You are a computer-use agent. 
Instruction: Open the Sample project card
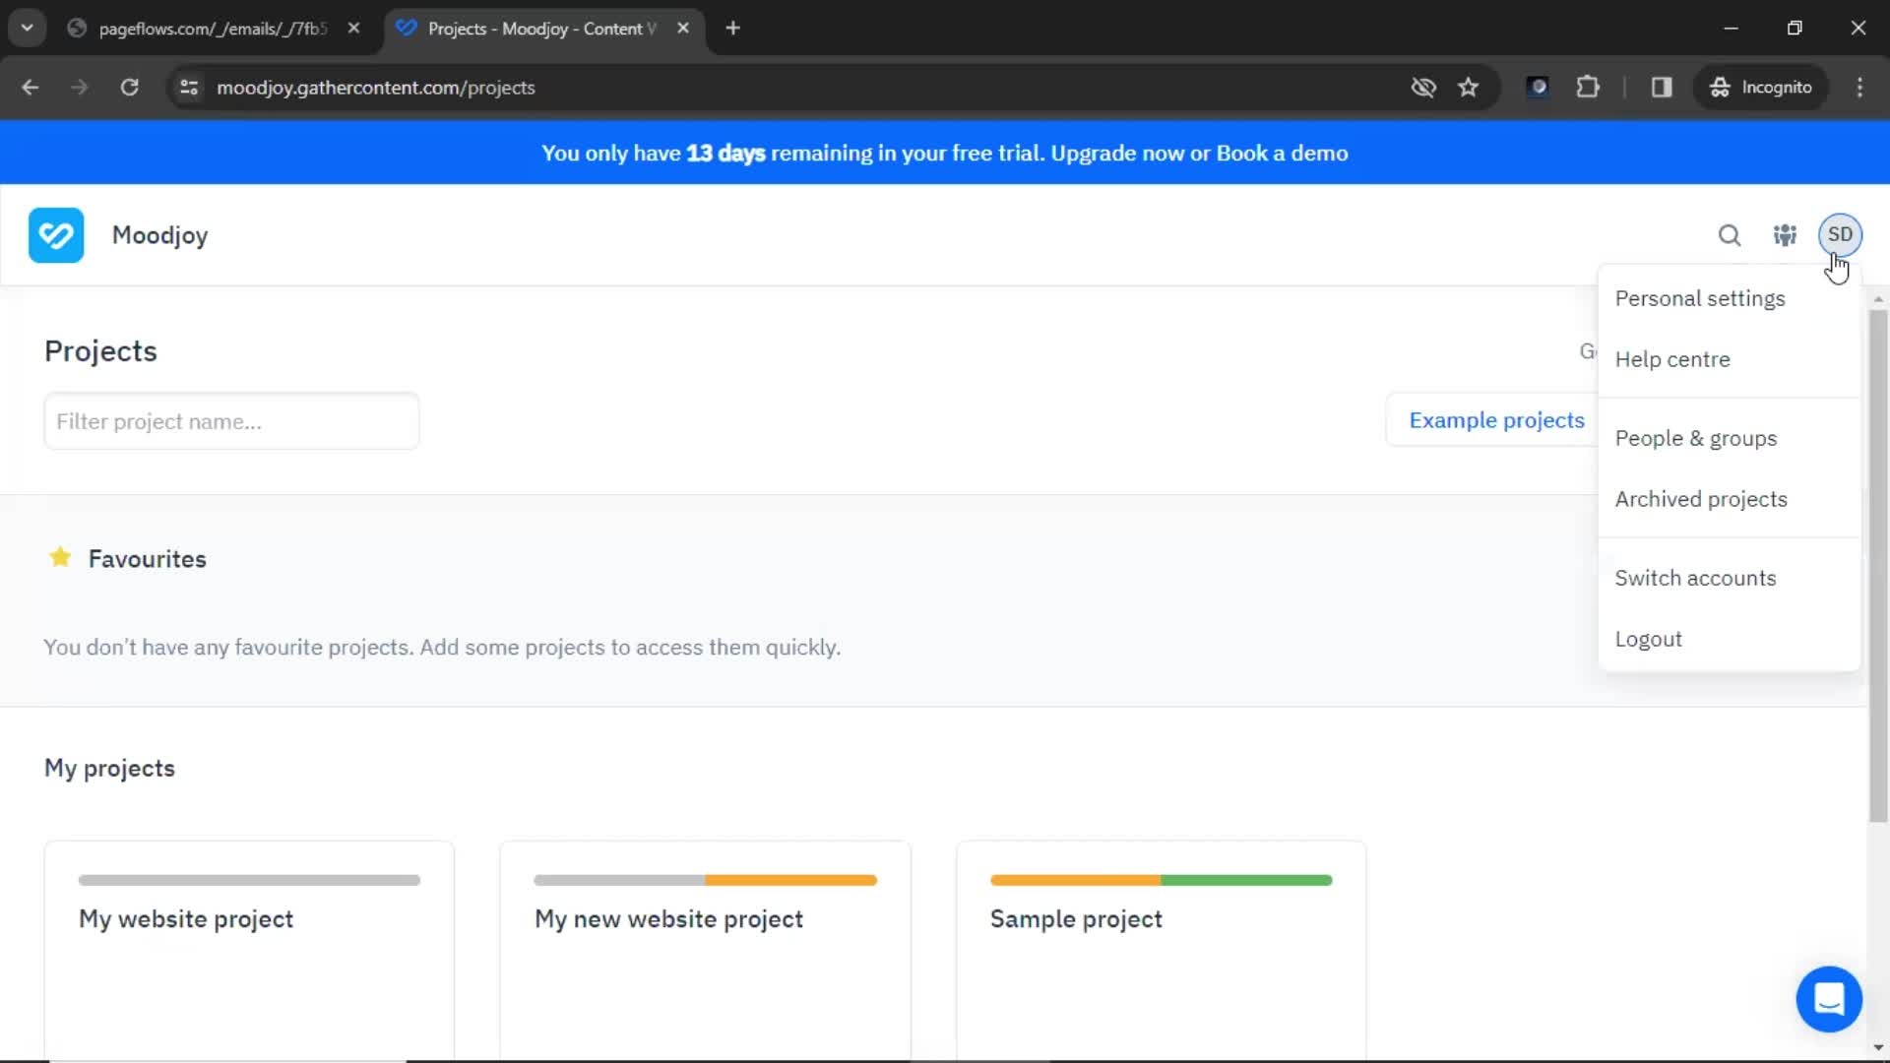point(1162,950)
